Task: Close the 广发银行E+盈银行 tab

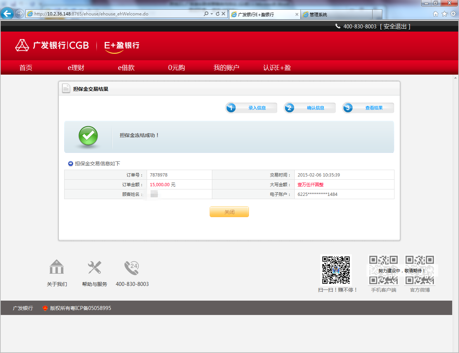Action: click(297, 14)
